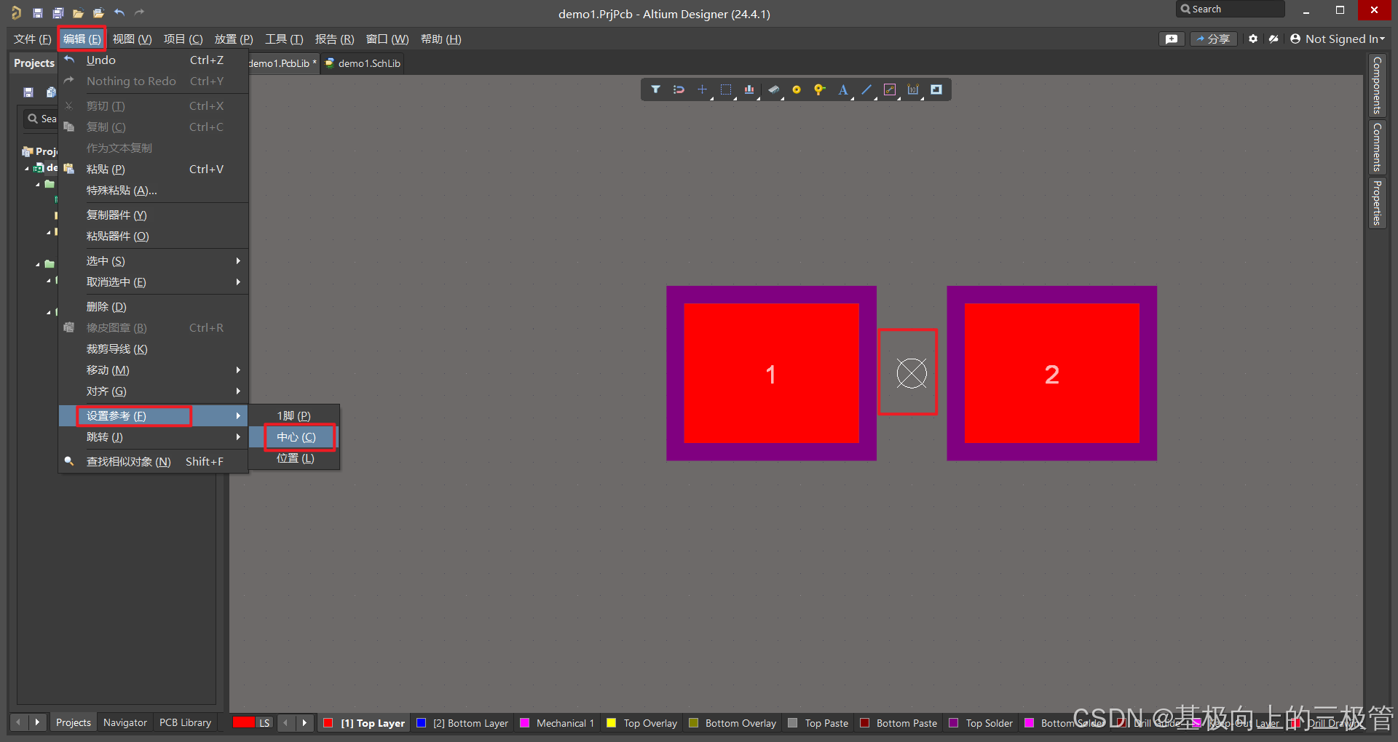
Task: Click the Mechanical 1 magenta swatch
Action: click(524, 722)
